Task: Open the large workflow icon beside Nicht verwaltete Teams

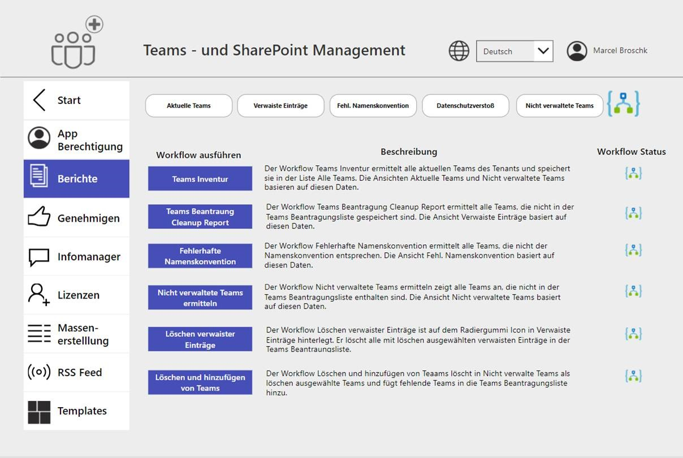Action: [x=623, y=104]
